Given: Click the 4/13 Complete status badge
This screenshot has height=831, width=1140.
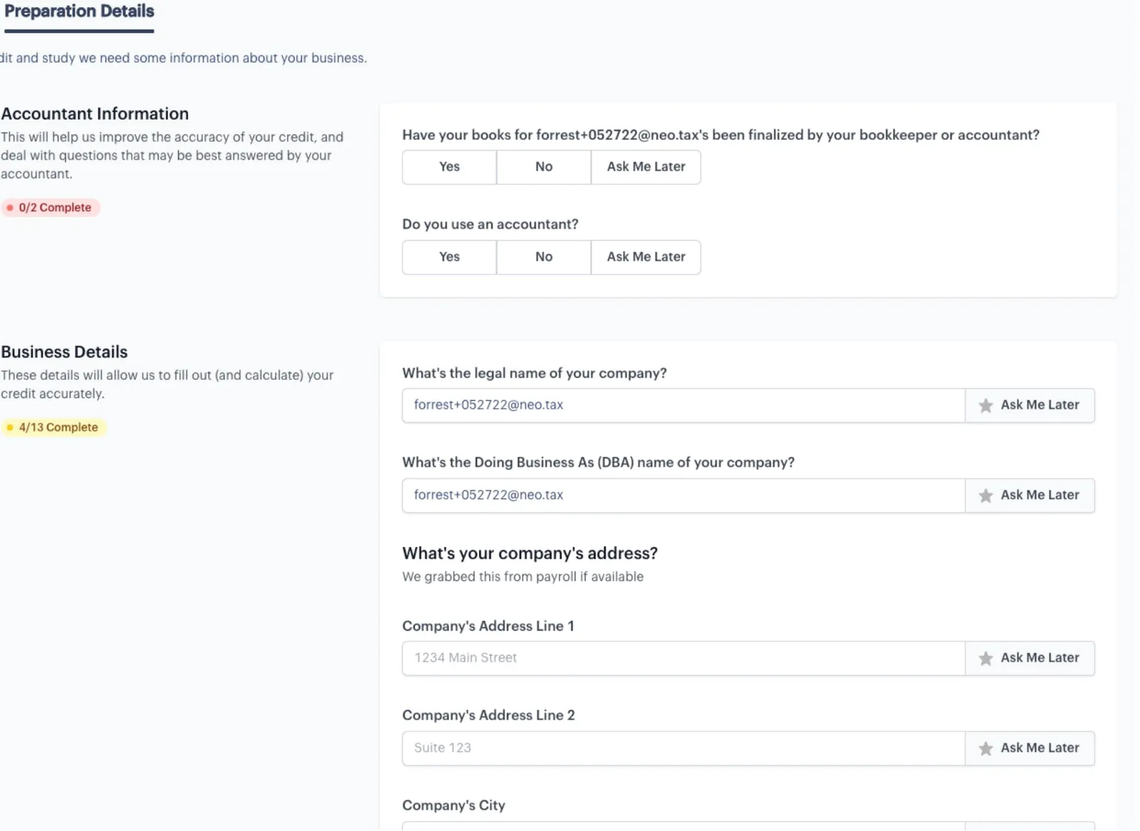Looking at the screenshot, I should tap(53, 428).
